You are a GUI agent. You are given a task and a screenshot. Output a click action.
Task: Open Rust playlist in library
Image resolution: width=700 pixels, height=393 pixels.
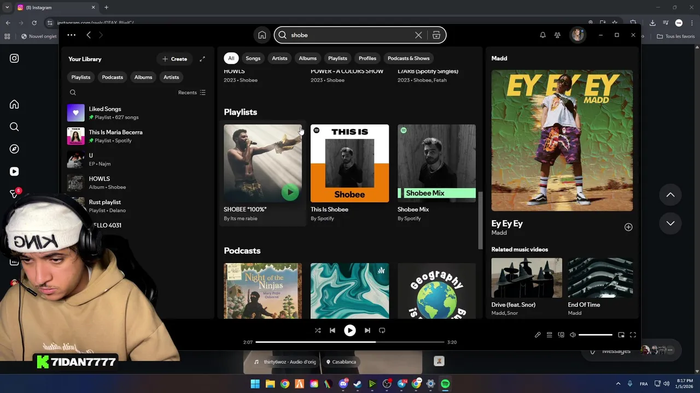(x=137, y=206)
